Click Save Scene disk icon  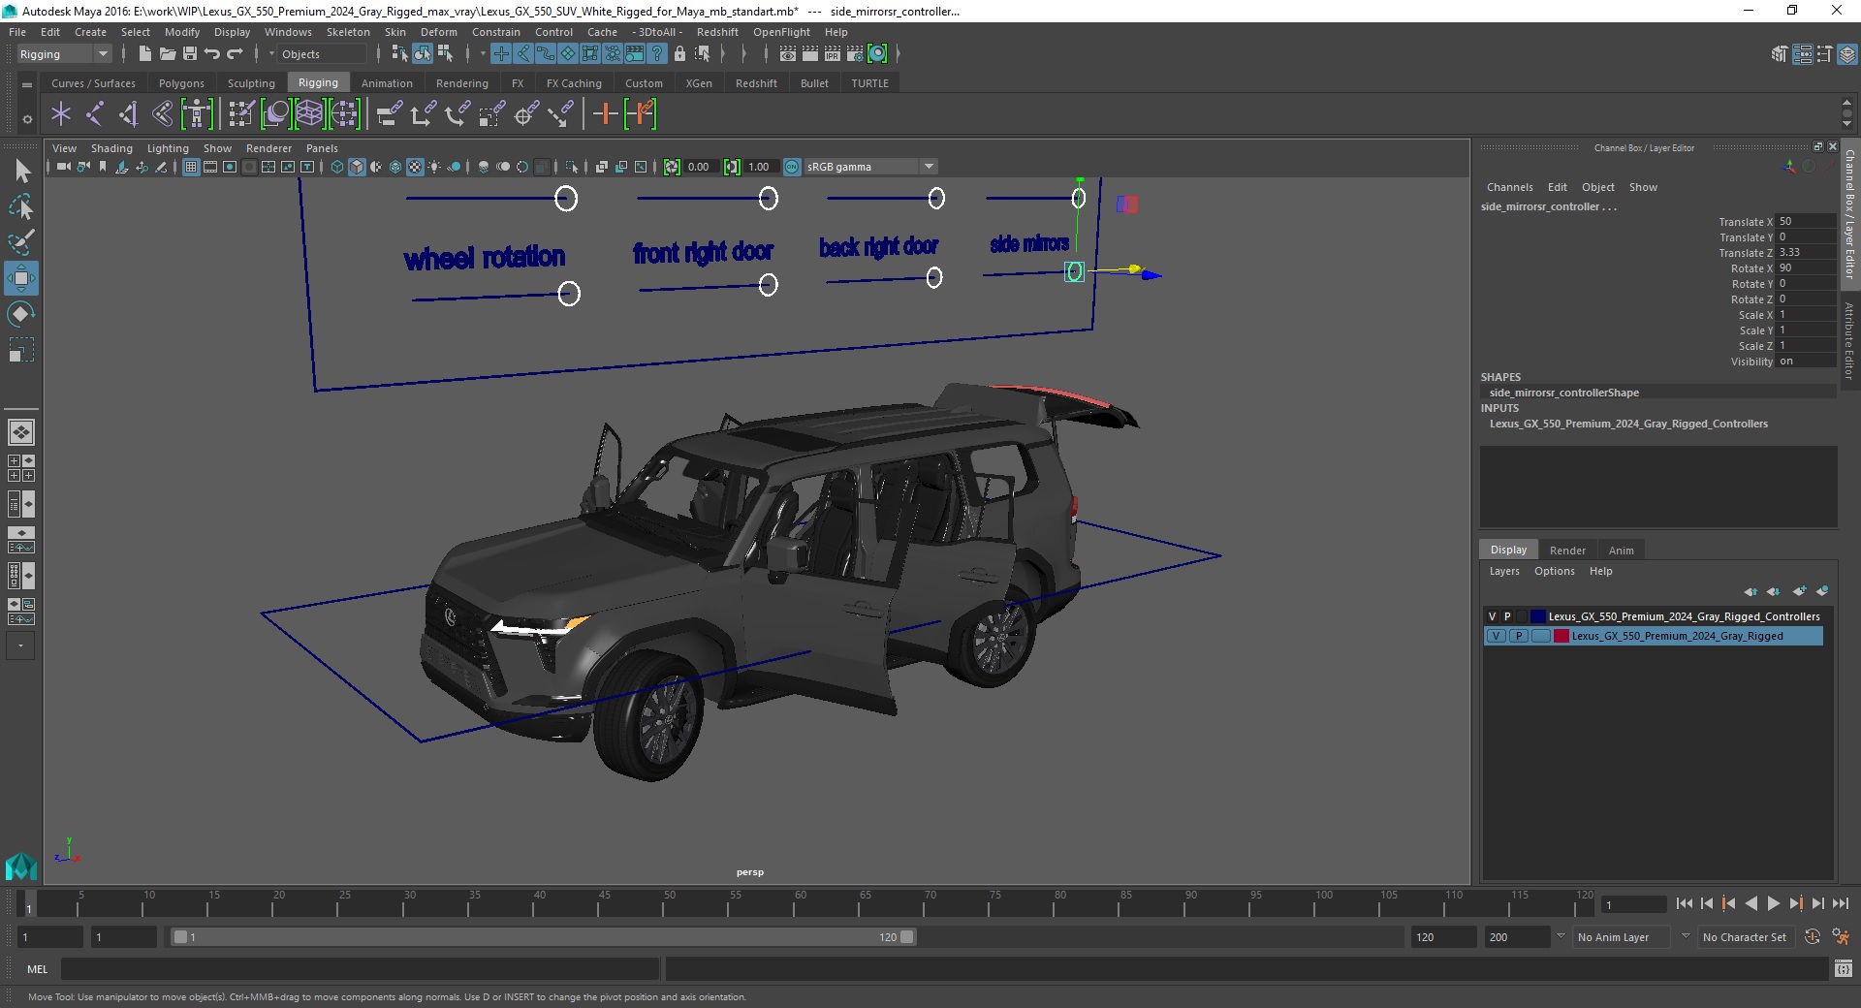click(190, 54)
